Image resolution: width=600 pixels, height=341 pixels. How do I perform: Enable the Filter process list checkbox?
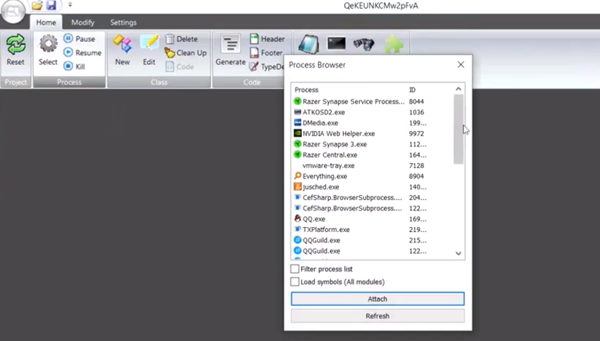point(295,269)
